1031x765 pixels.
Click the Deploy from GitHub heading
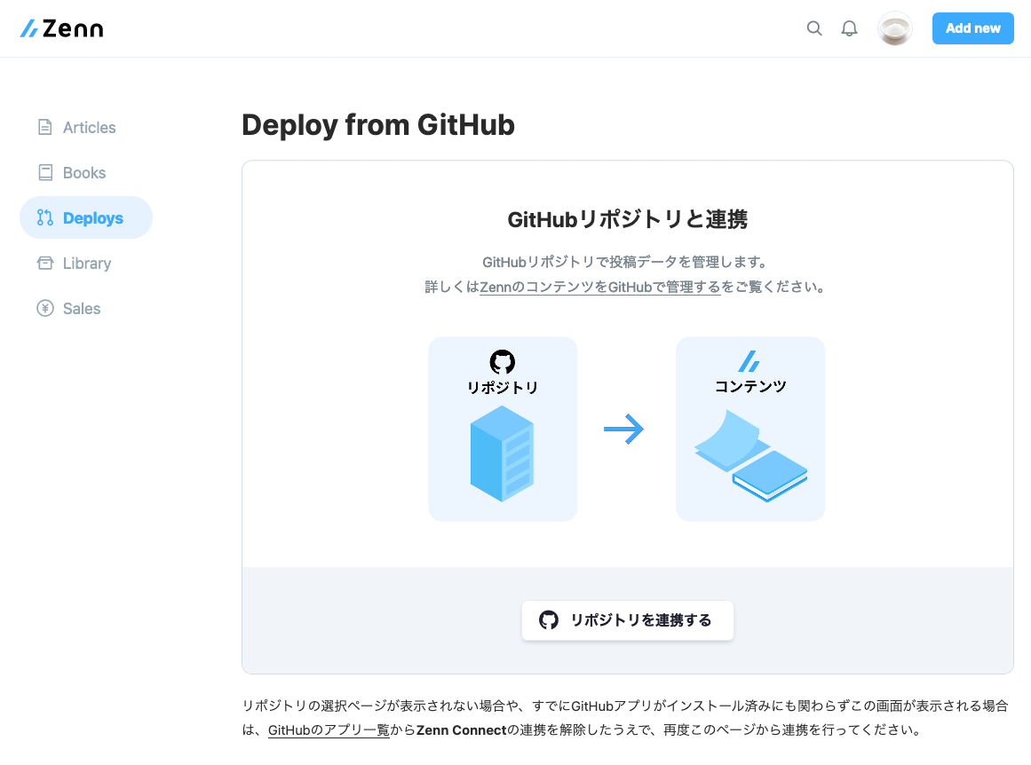pos(378,125)
